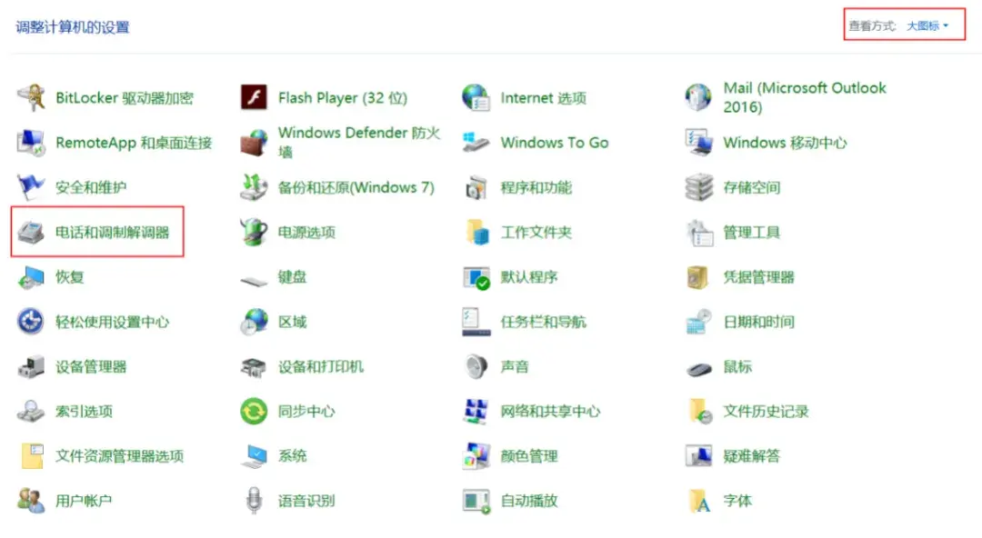Open the Mail (Microsoft Outlook 2016) icon
982x538 pixels.
[698, 98]
